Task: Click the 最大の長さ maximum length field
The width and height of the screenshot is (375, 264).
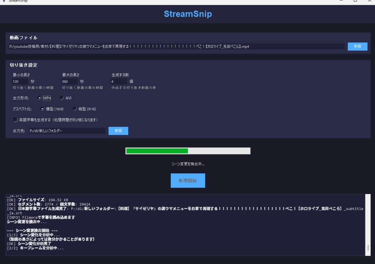Action: (69, 81)
